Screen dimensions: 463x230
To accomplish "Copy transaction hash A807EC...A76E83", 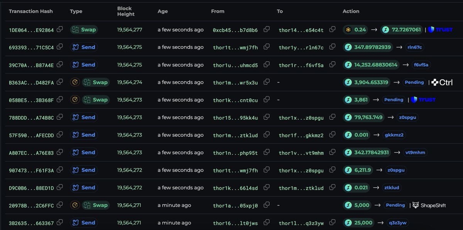I will click(x=60, y=152).
